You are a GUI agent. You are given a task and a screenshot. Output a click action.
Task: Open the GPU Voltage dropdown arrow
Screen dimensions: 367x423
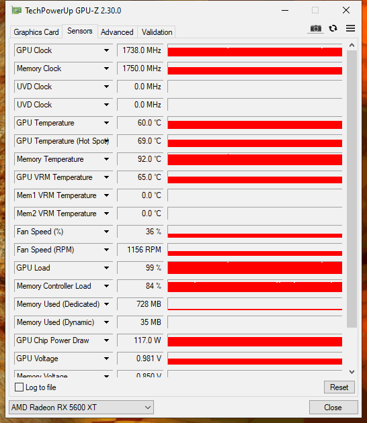click(x=107, y=359)
